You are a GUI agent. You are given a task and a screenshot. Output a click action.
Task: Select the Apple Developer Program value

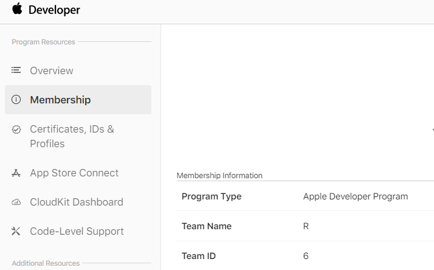coord(356,196)
